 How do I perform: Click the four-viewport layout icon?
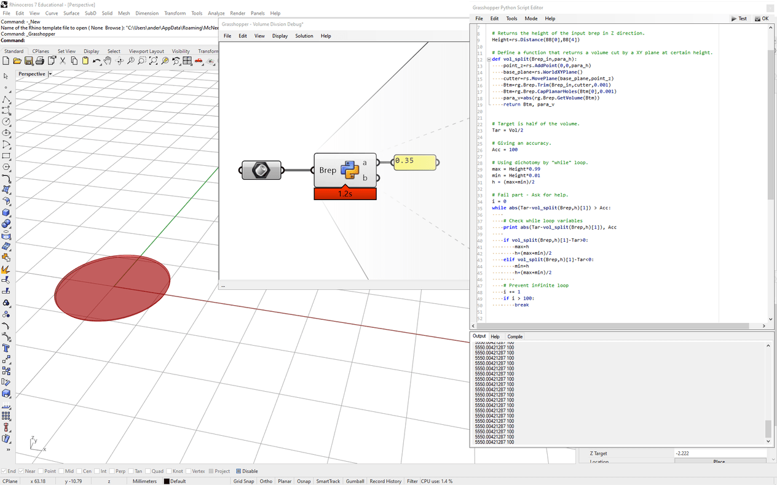187,61
